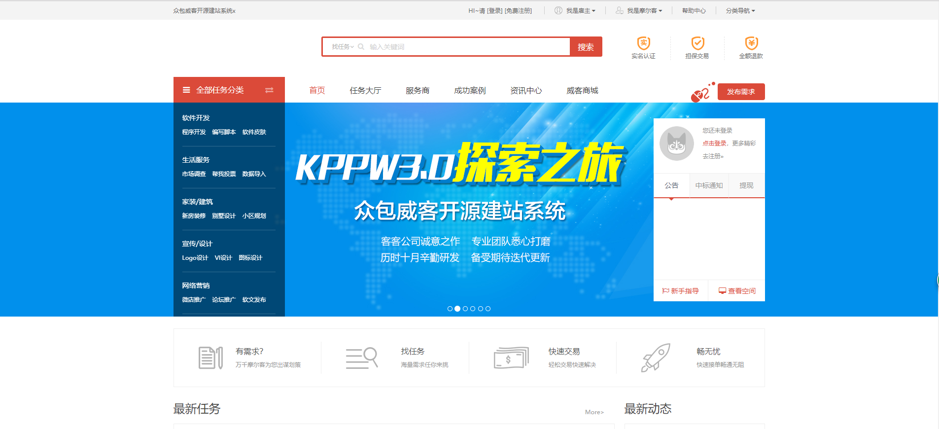Open the 宣传/设计 category

point(197,244)
